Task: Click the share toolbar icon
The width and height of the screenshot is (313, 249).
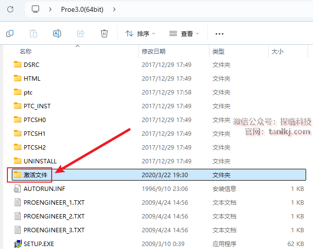Action: (81, 33)
